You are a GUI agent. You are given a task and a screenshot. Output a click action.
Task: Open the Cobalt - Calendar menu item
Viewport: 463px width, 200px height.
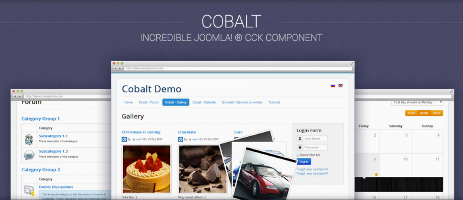pyautogui.click(x=204, y=102)
